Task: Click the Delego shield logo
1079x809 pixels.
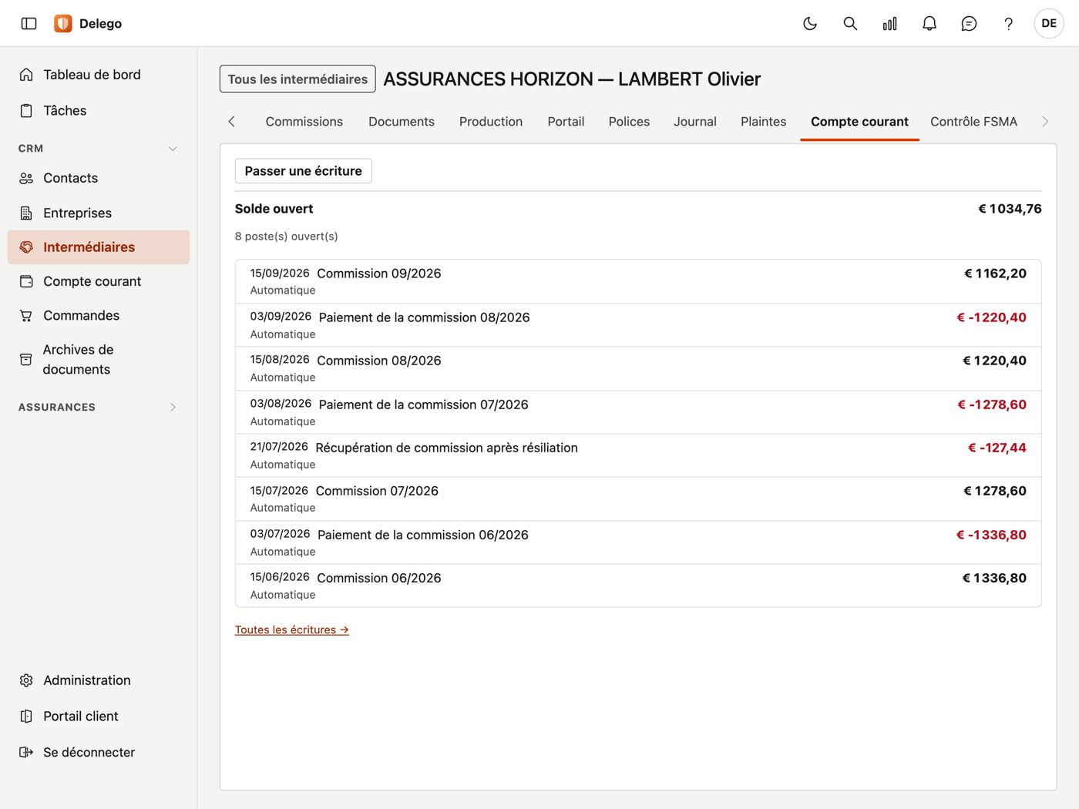Action: coord(63,23)
